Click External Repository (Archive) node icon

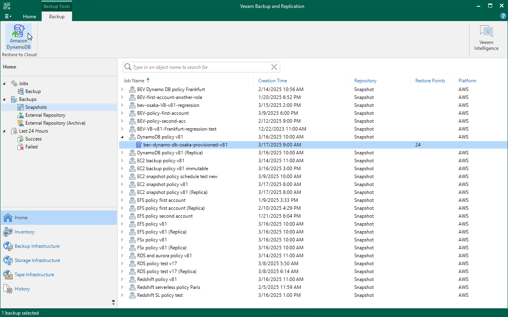(21, 123)
